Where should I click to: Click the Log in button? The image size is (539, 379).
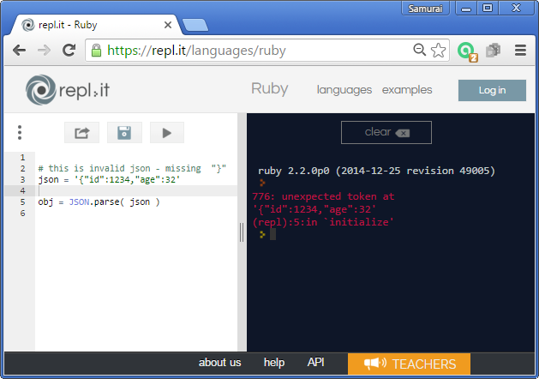492,90
